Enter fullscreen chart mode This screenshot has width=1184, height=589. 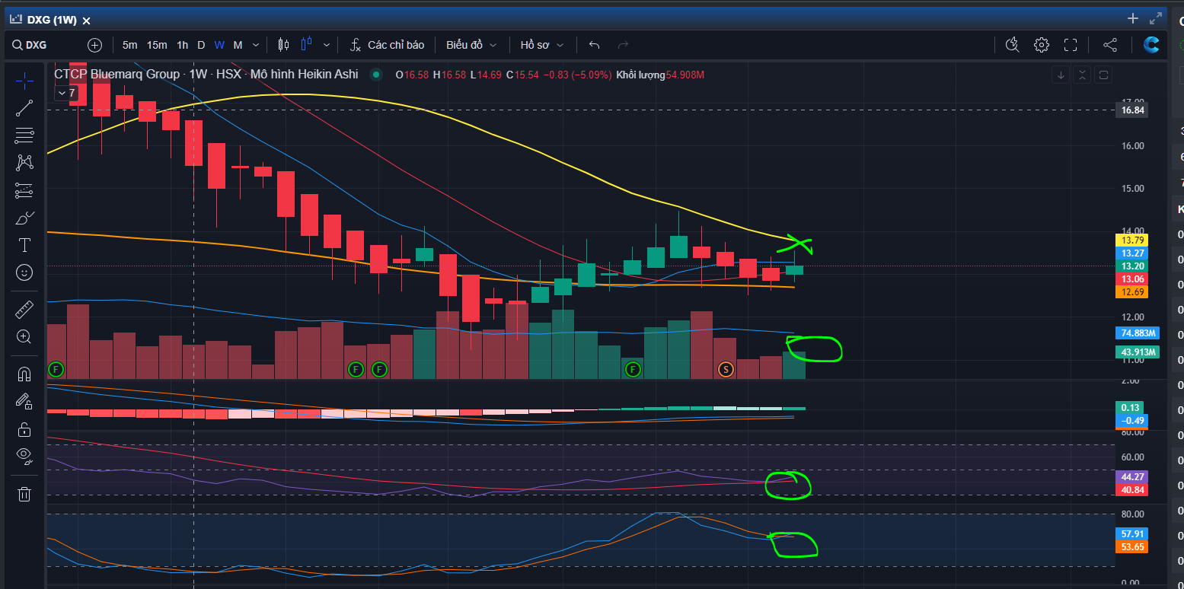point(1071,45)
